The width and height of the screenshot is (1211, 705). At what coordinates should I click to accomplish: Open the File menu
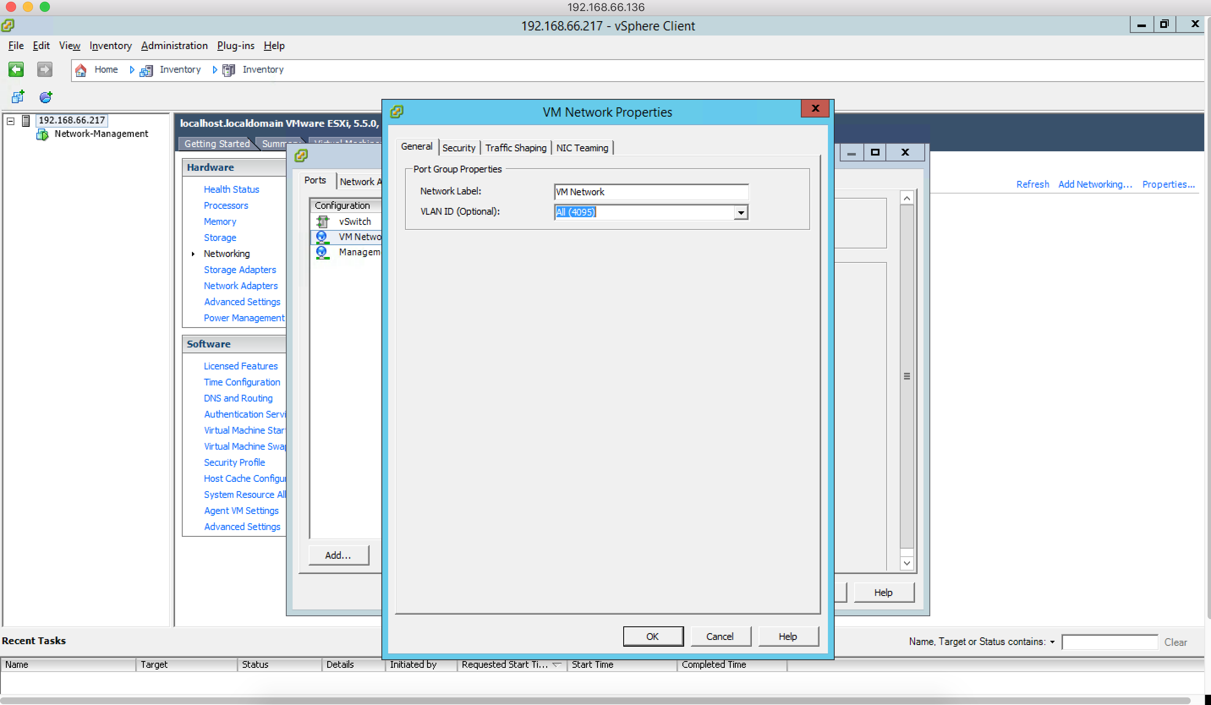(16, 46)
